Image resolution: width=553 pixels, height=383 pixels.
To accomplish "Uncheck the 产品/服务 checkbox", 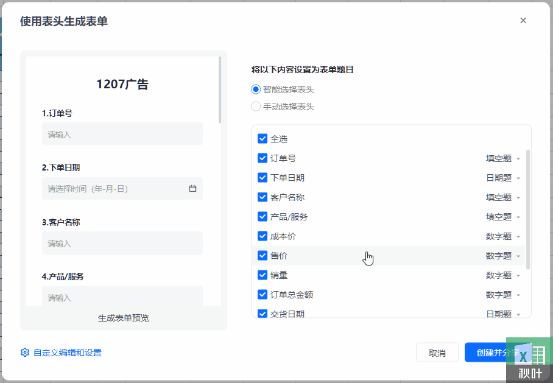I will (x=262, y=217).
